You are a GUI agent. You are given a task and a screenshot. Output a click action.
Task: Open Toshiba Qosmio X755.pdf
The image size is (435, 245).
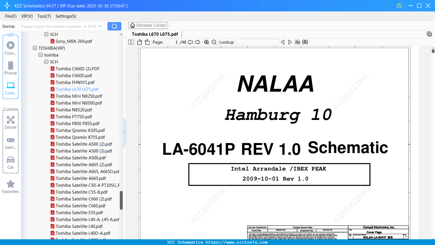tap(80, 137)
